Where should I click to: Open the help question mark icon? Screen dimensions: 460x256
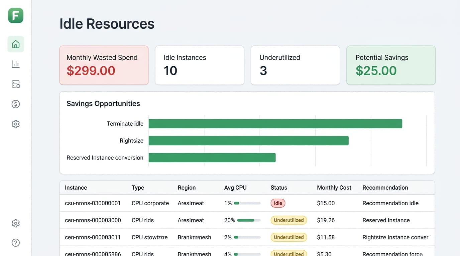(x=16, y=243)
